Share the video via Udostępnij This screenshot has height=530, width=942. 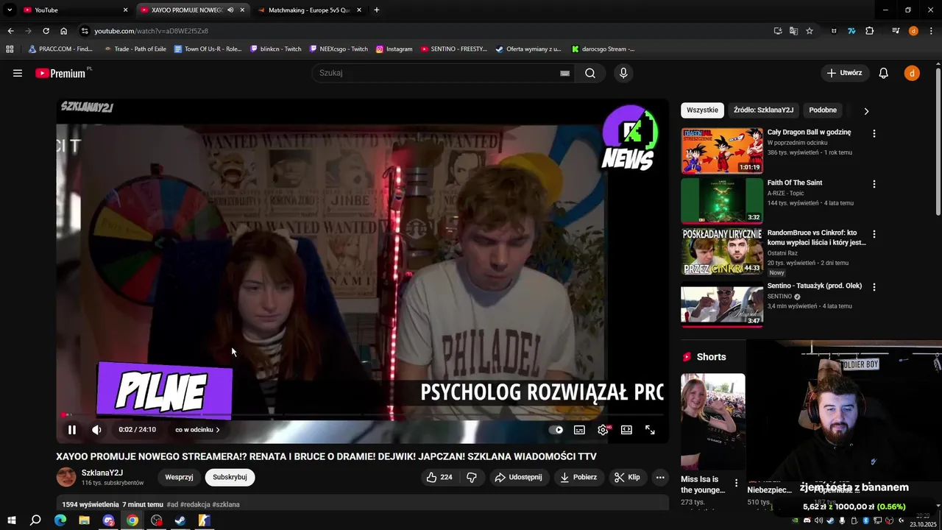point(518,477)
